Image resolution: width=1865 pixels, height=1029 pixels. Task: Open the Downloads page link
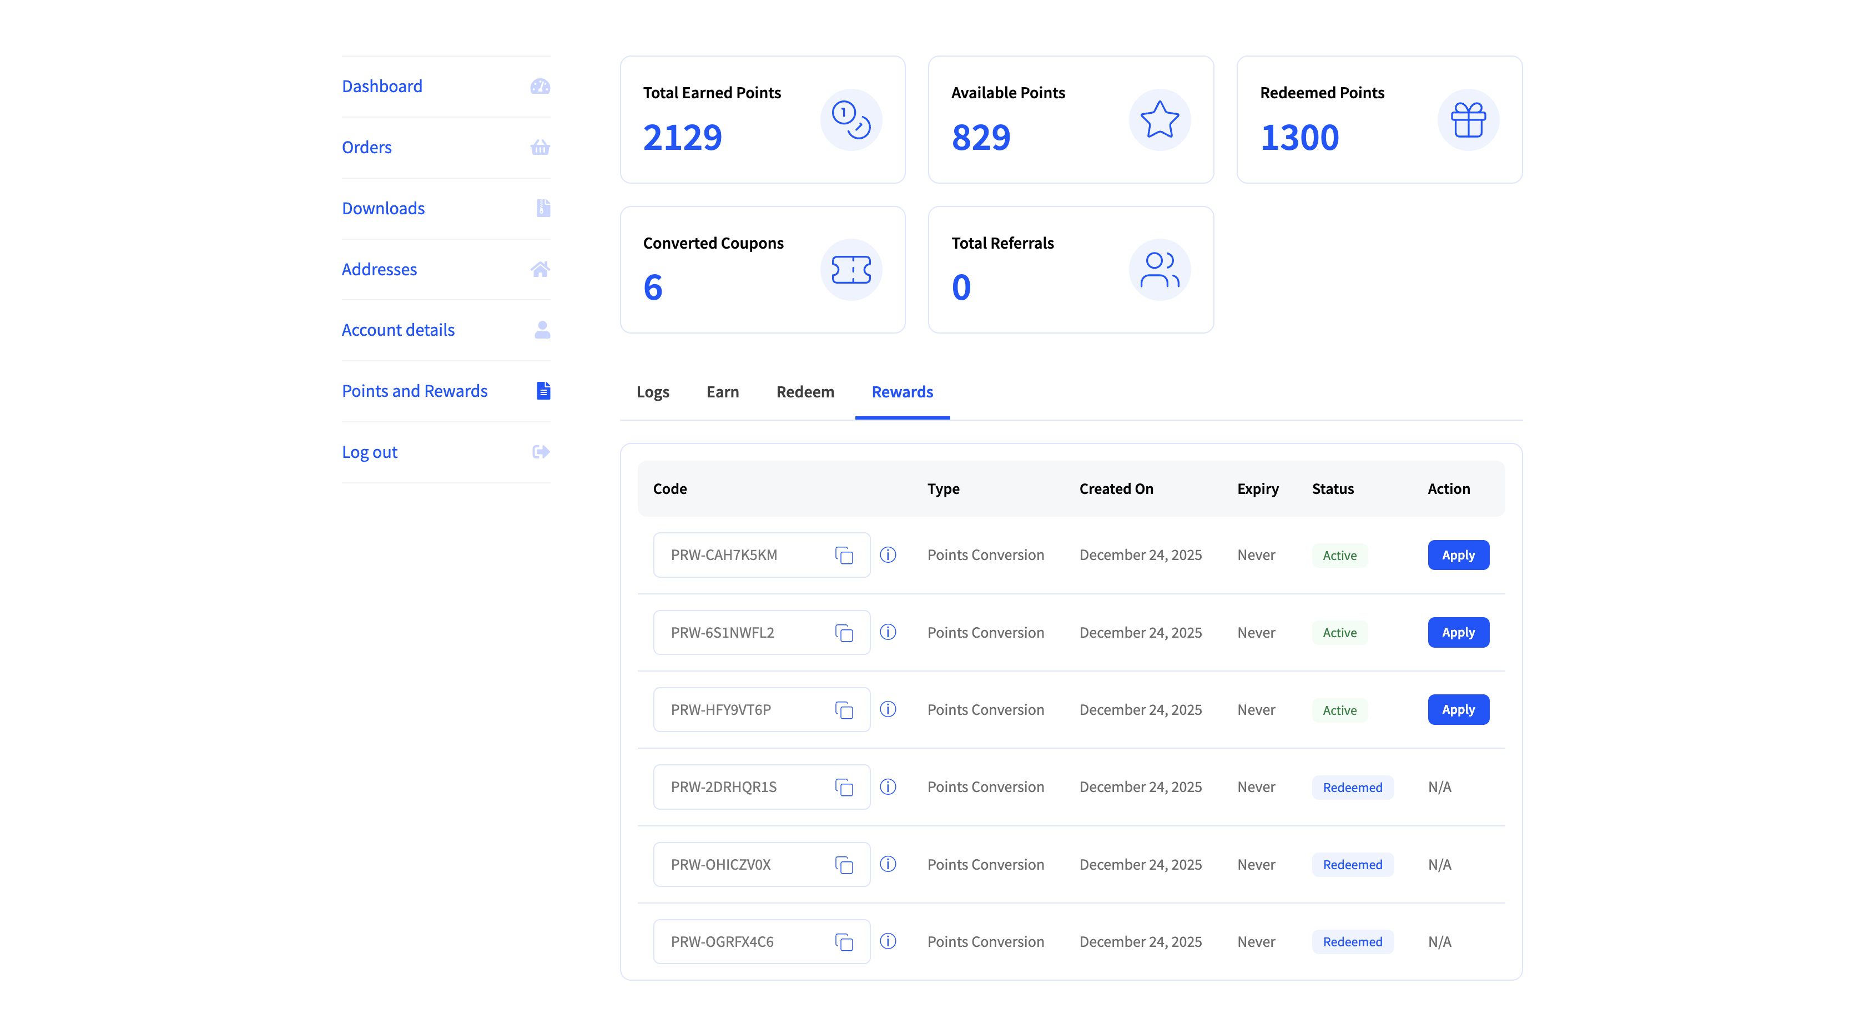tap(383, 209)
